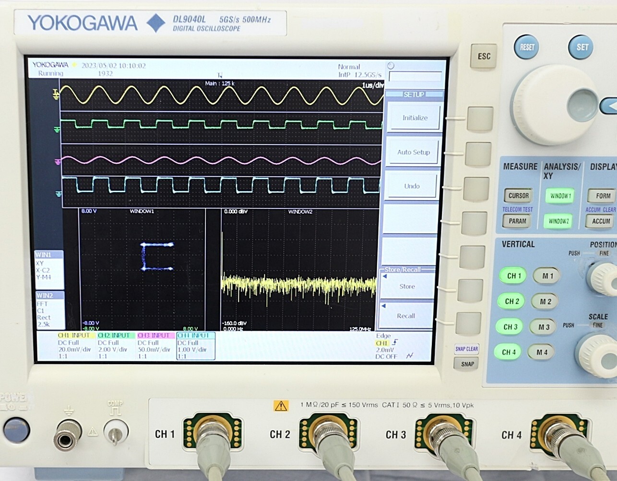617x481 pixels.
Task: Toggle the WINDOW 1 analysis button
Action: coord(559,195)
